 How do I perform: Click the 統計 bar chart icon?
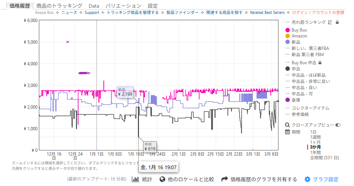point(135,179)
